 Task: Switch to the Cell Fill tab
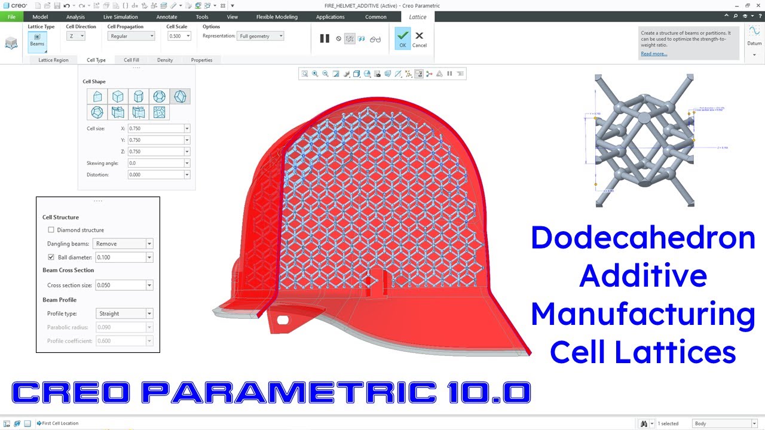coord(131,60)
